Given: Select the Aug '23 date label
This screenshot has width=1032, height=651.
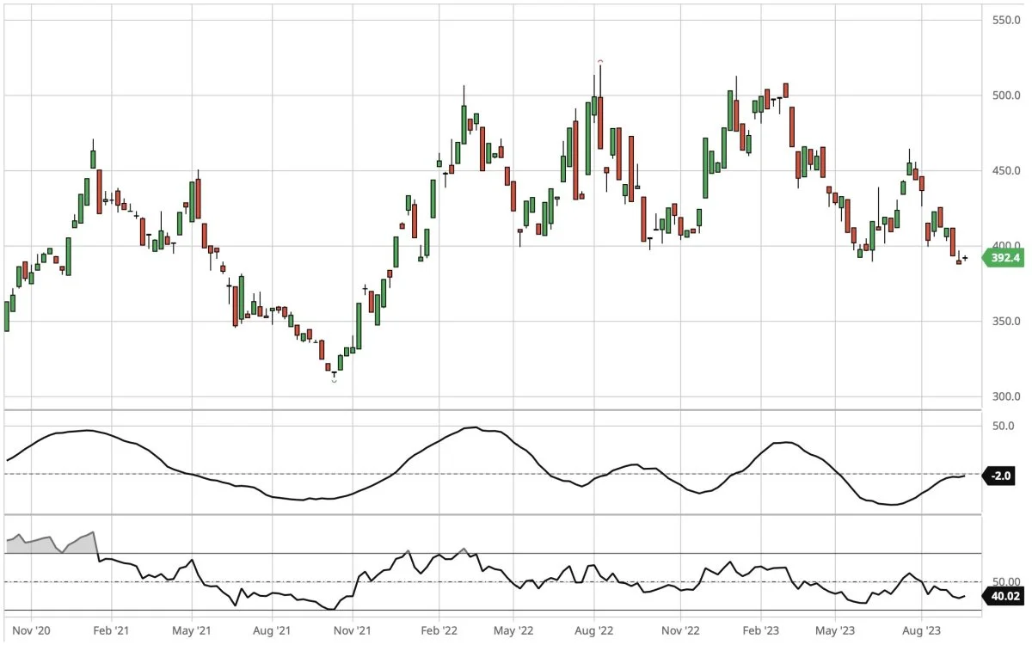Looking at the screenshot, I should click(920, 630).
